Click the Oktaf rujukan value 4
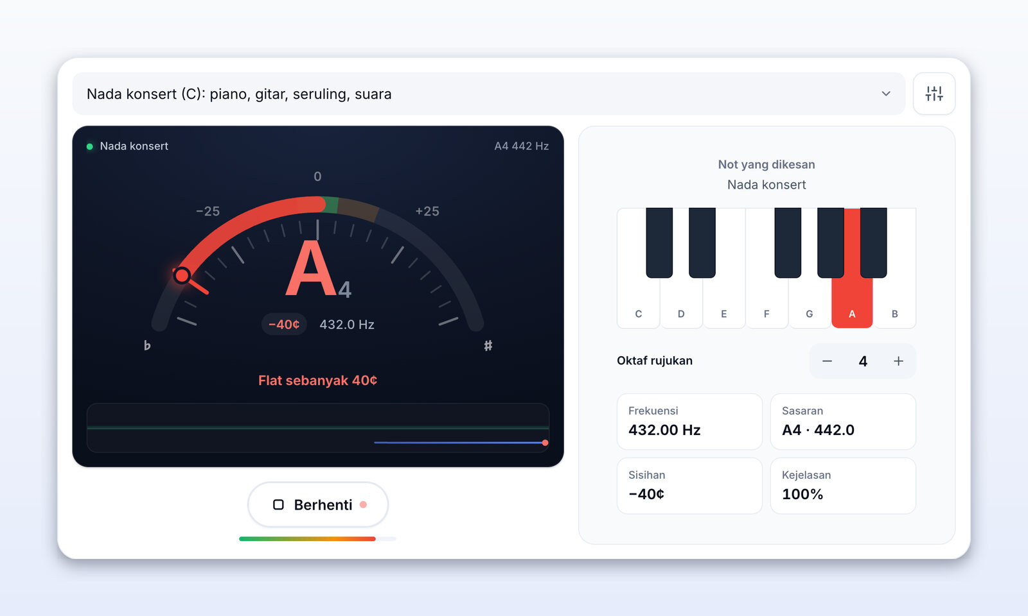This screenshot has height=616, width=1028. (x=863, y=361)
